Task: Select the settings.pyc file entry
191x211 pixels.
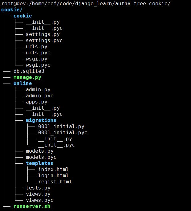Action: pyautogui.click(x=44, y=41)
